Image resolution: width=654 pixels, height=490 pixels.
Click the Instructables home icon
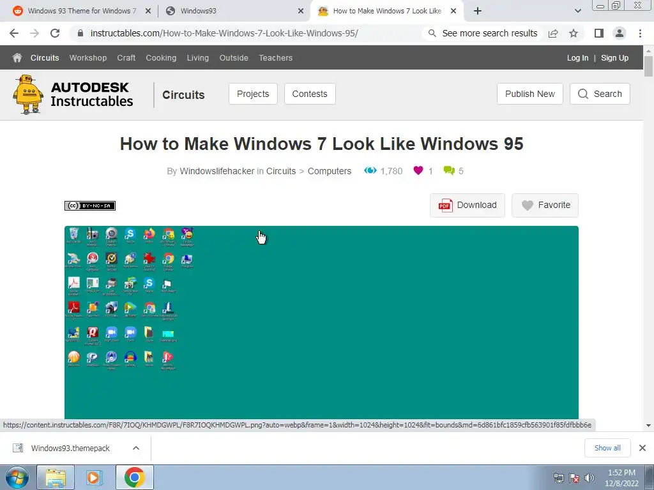click(17, 57)
